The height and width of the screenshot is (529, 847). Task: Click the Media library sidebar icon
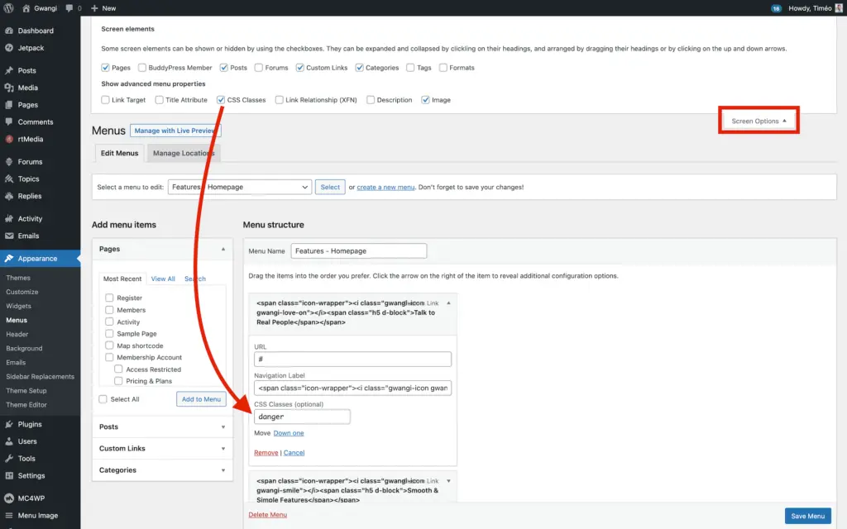pyautogui.click(x=9, y=88)
